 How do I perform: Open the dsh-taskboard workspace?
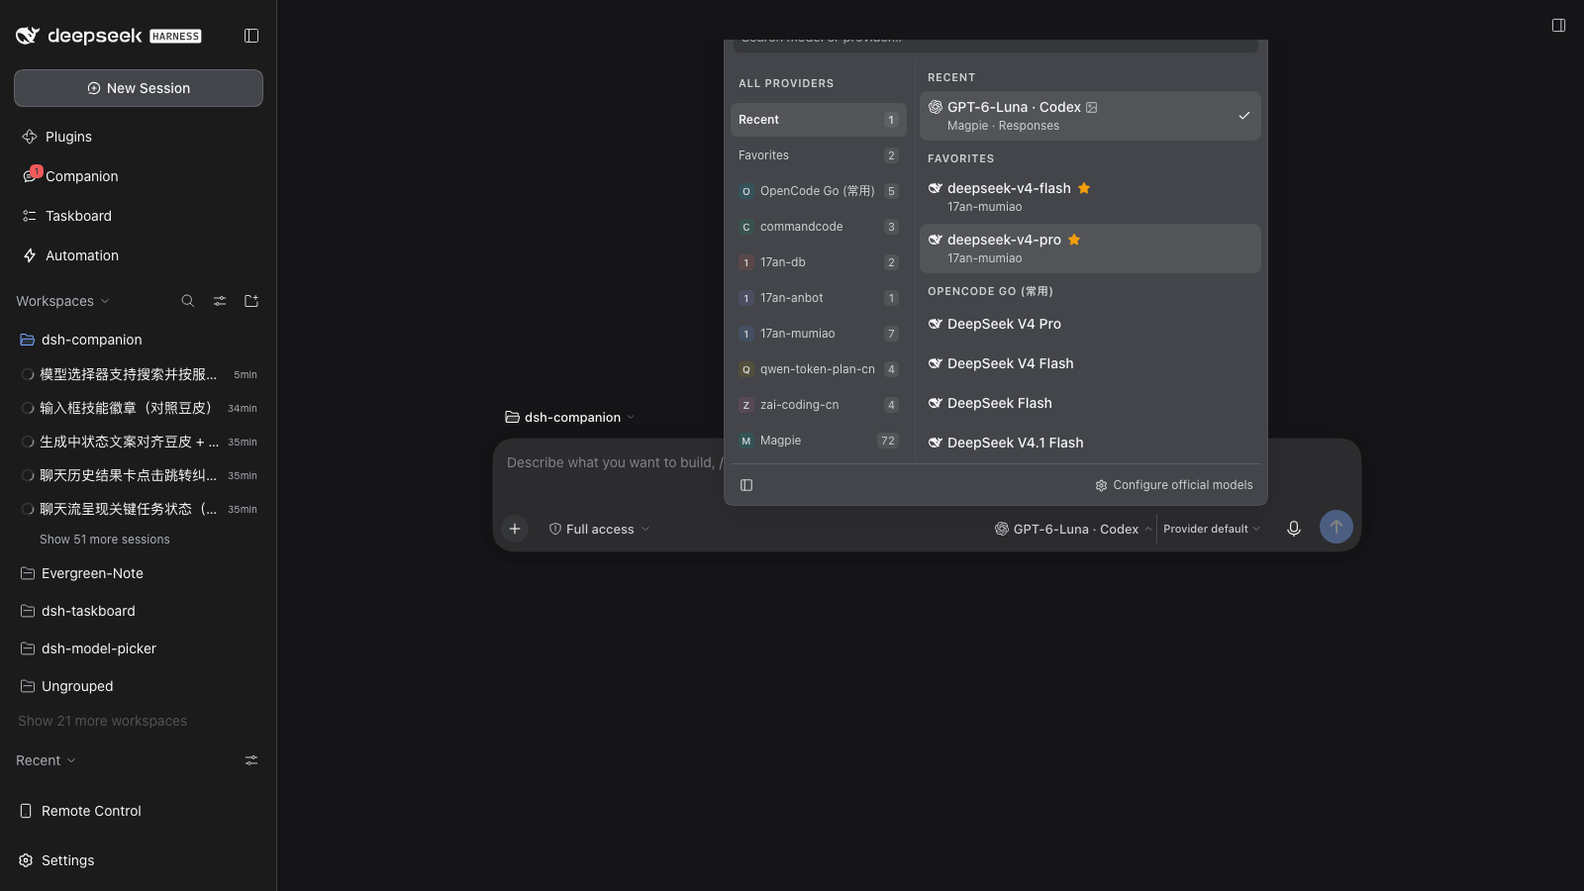pyautogui.click(x=139, y=611)
